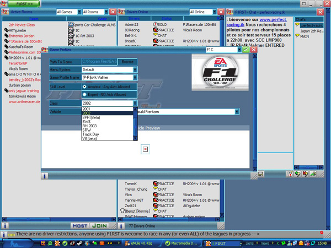The image size is (331, 248).
Task: Switch to Macromedia D... taskbar button
Action: point(181,243)
